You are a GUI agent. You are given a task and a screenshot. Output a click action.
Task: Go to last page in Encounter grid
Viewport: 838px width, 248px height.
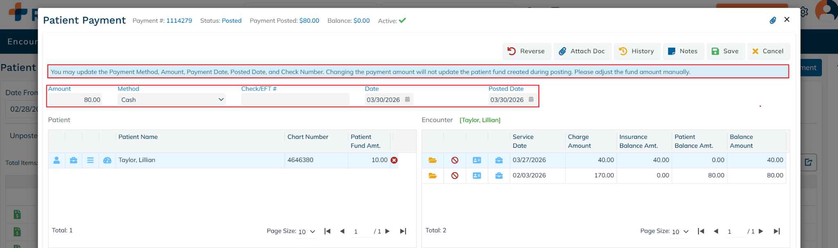click(x=777, y=231)
